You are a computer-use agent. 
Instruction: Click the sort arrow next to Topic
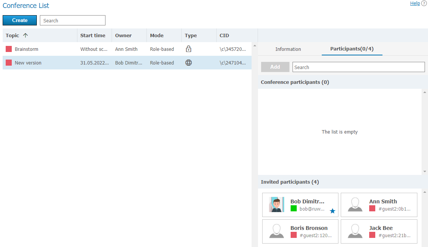(25, 35)
